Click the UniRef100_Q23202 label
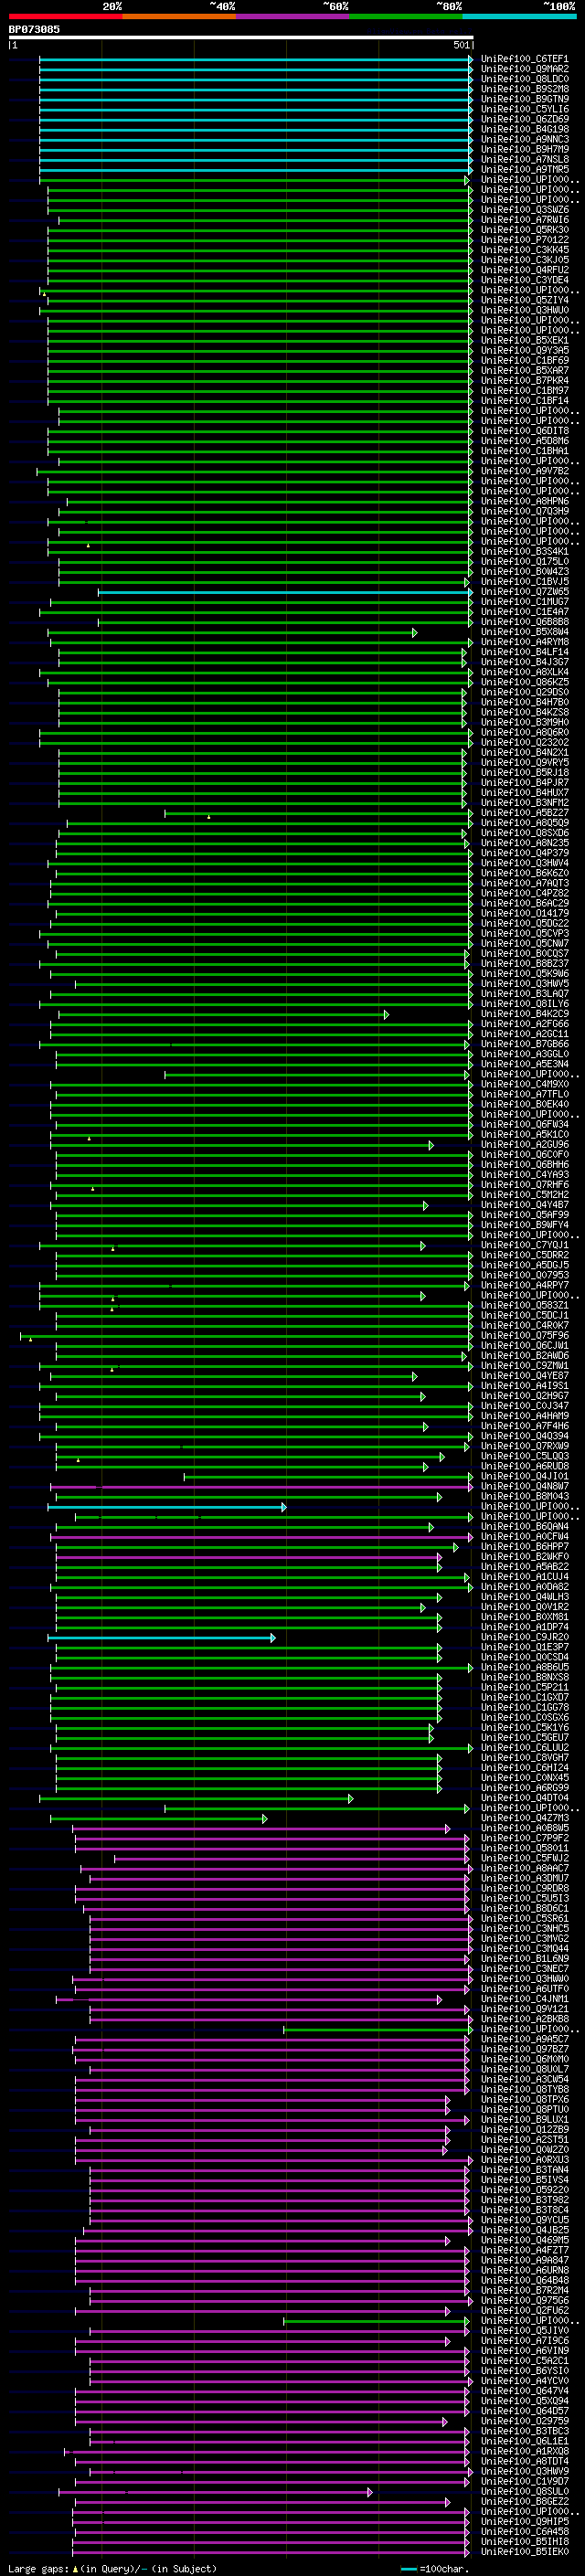This screenshot has height=2576, width=585. coord(525,742)
